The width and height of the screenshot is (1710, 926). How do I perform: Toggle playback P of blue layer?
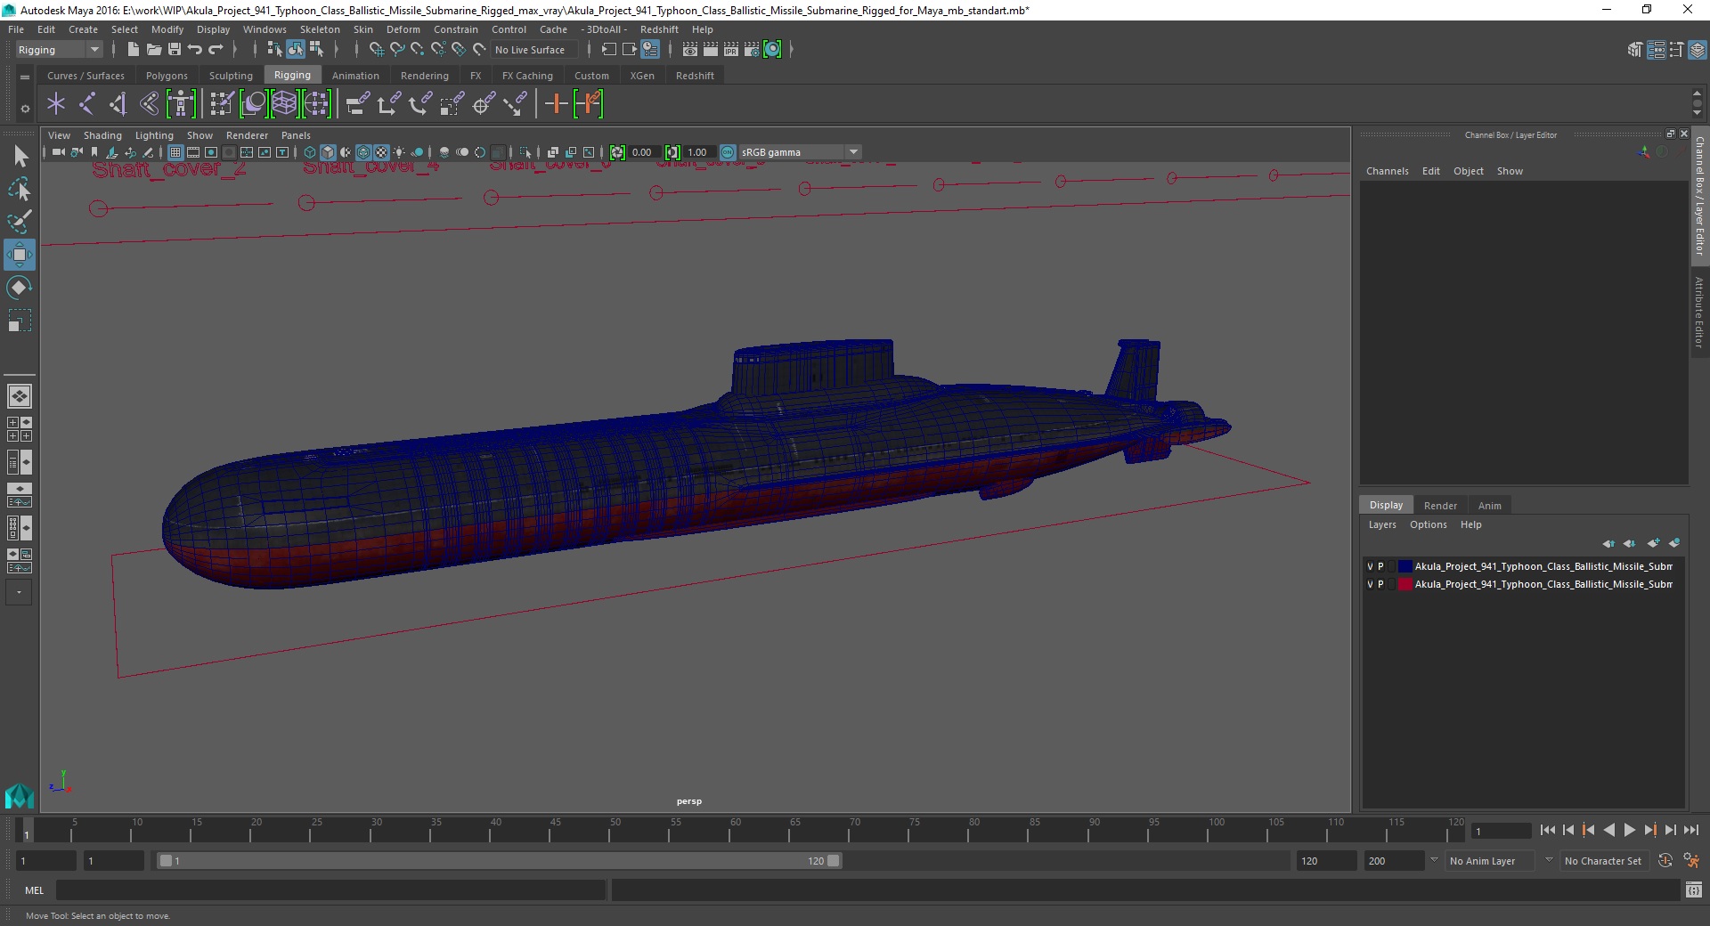coord(1380,566)
